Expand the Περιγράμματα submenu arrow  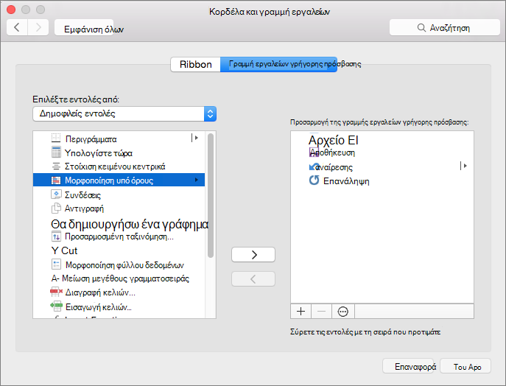194,138
